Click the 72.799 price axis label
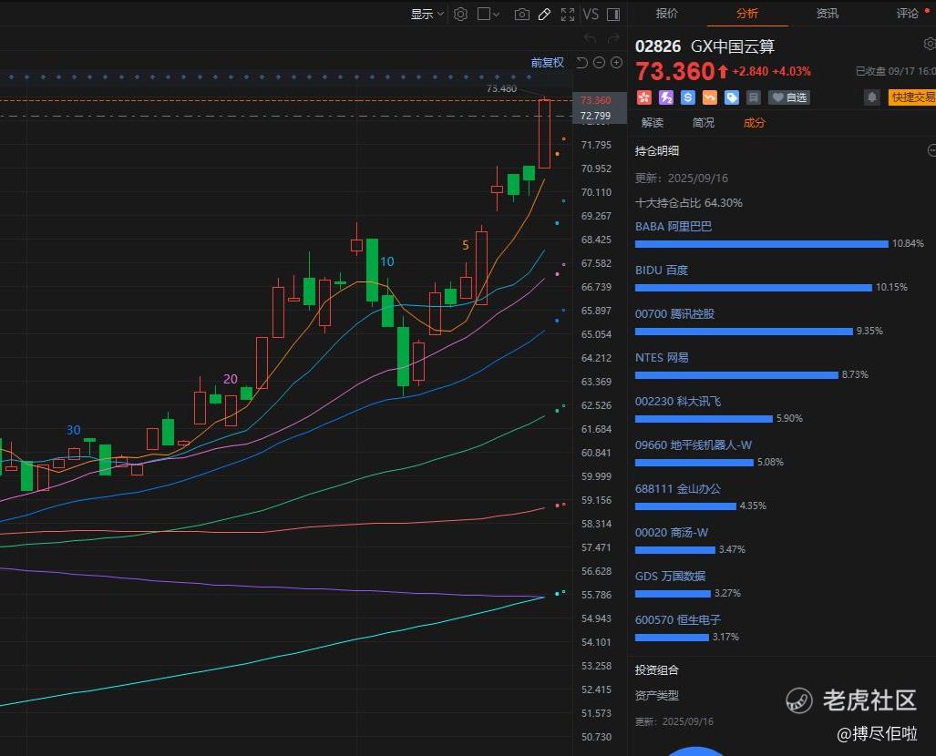Screen dimensions: 936x756 596,116
